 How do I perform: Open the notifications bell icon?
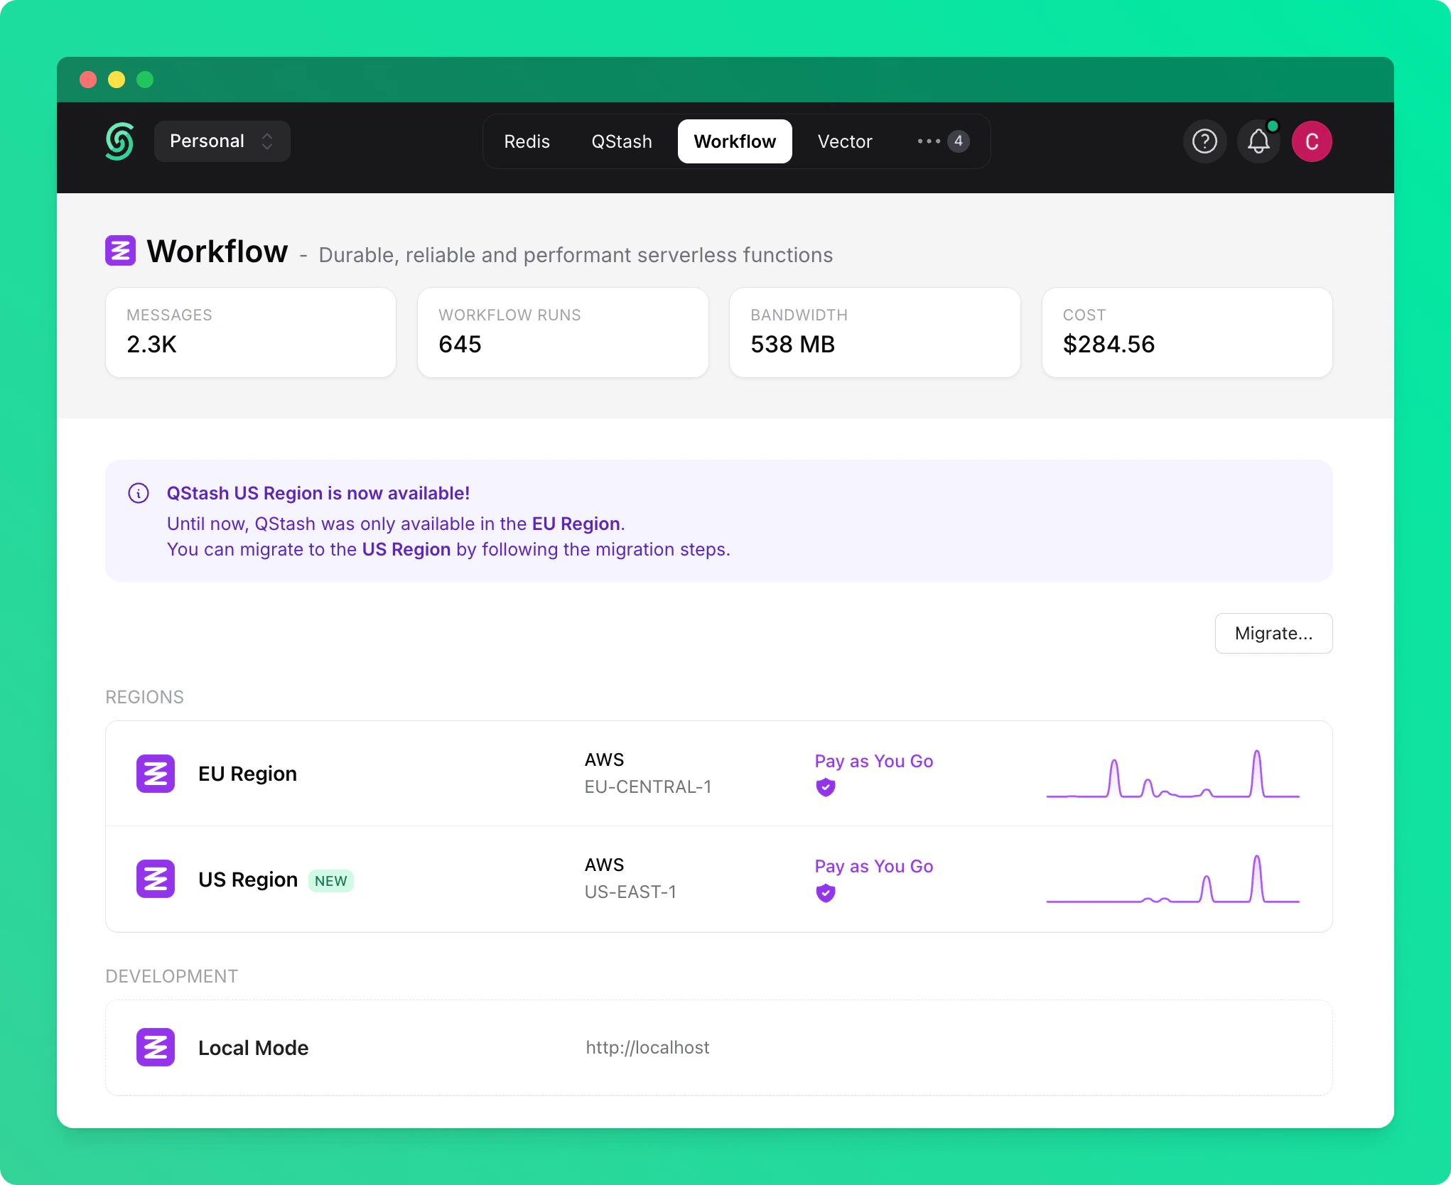1258,141
